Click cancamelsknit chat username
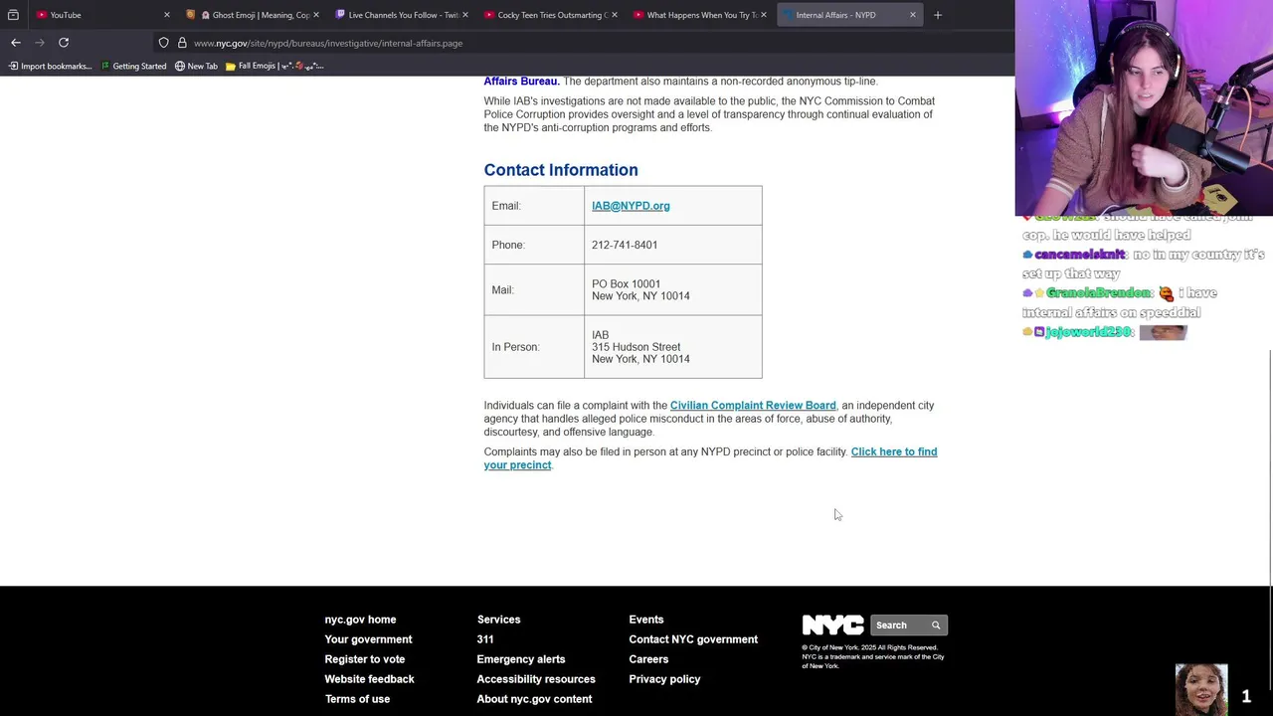This screenshot has width=1273, height=716. (1079, 255)
